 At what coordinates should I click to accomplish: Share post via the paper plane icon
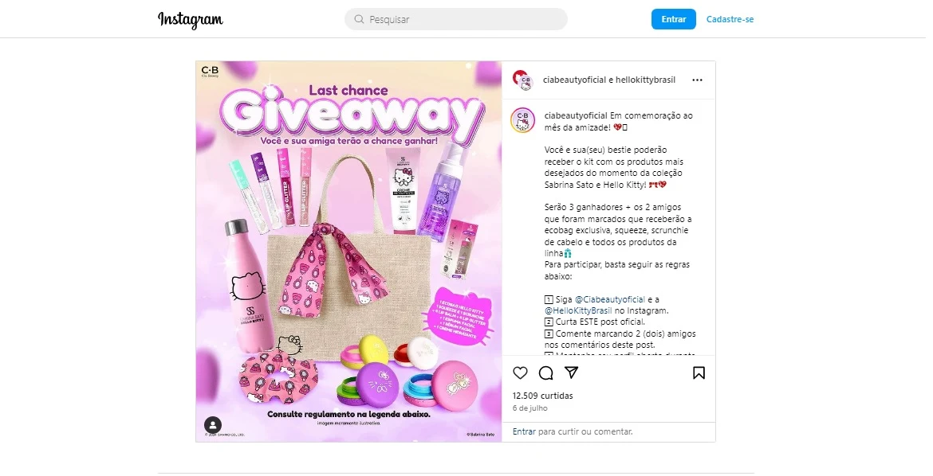571,373
